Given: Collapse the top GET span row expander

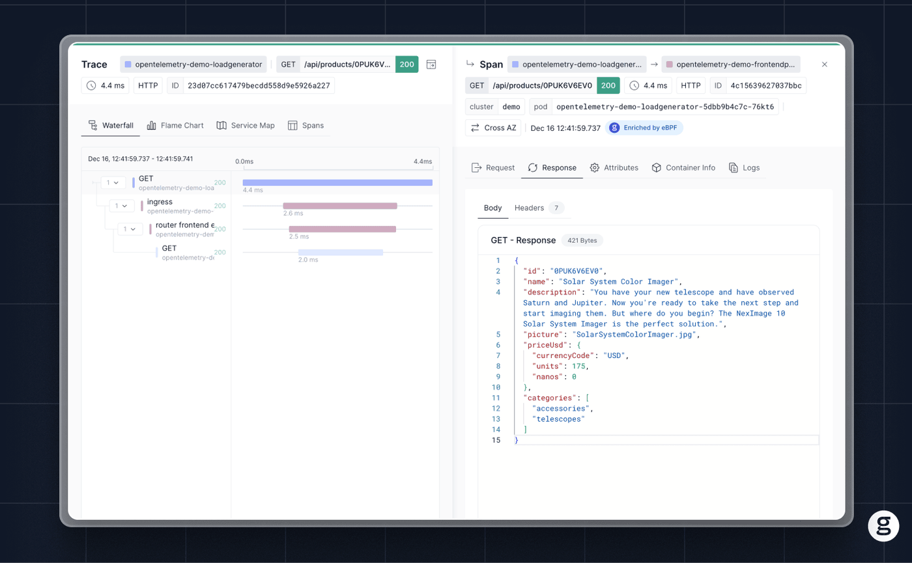Looking at the screenshot, I should click(x=113, y=182).
